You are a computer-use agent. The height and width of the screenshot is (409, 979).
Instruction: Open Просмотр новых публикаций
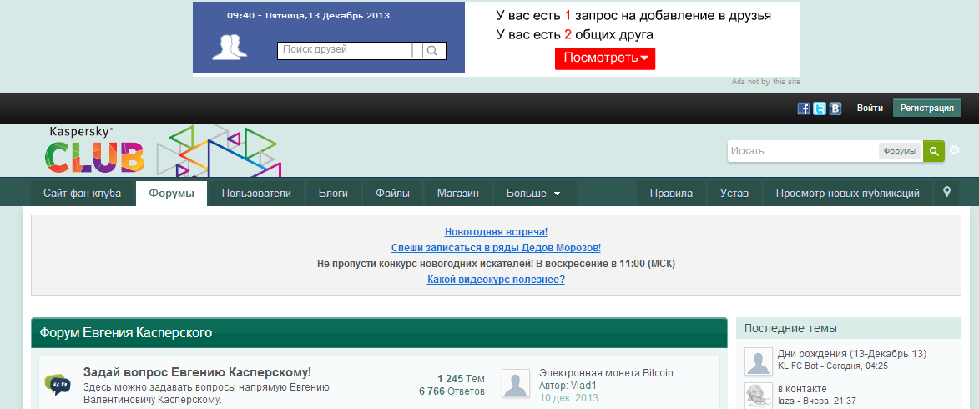848,193
